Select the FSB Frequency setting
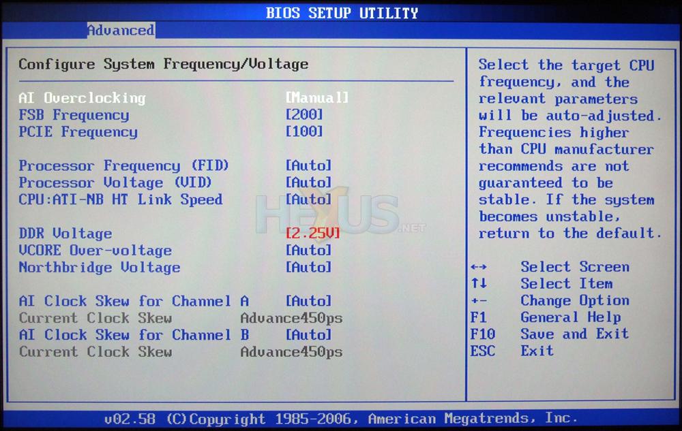This screenshot has height=431, width=682. point(74,115)
